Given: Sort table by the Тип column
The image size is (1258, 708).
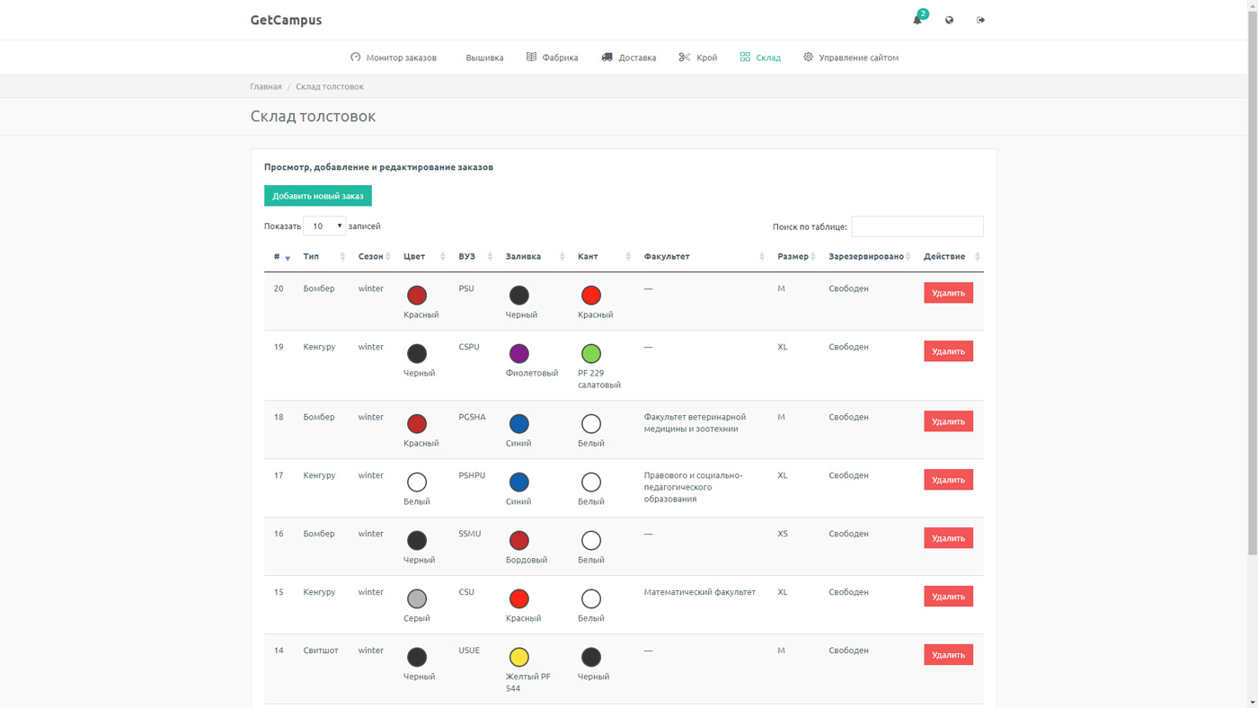Looking at the screenshot, I should [x=324, y=256].
